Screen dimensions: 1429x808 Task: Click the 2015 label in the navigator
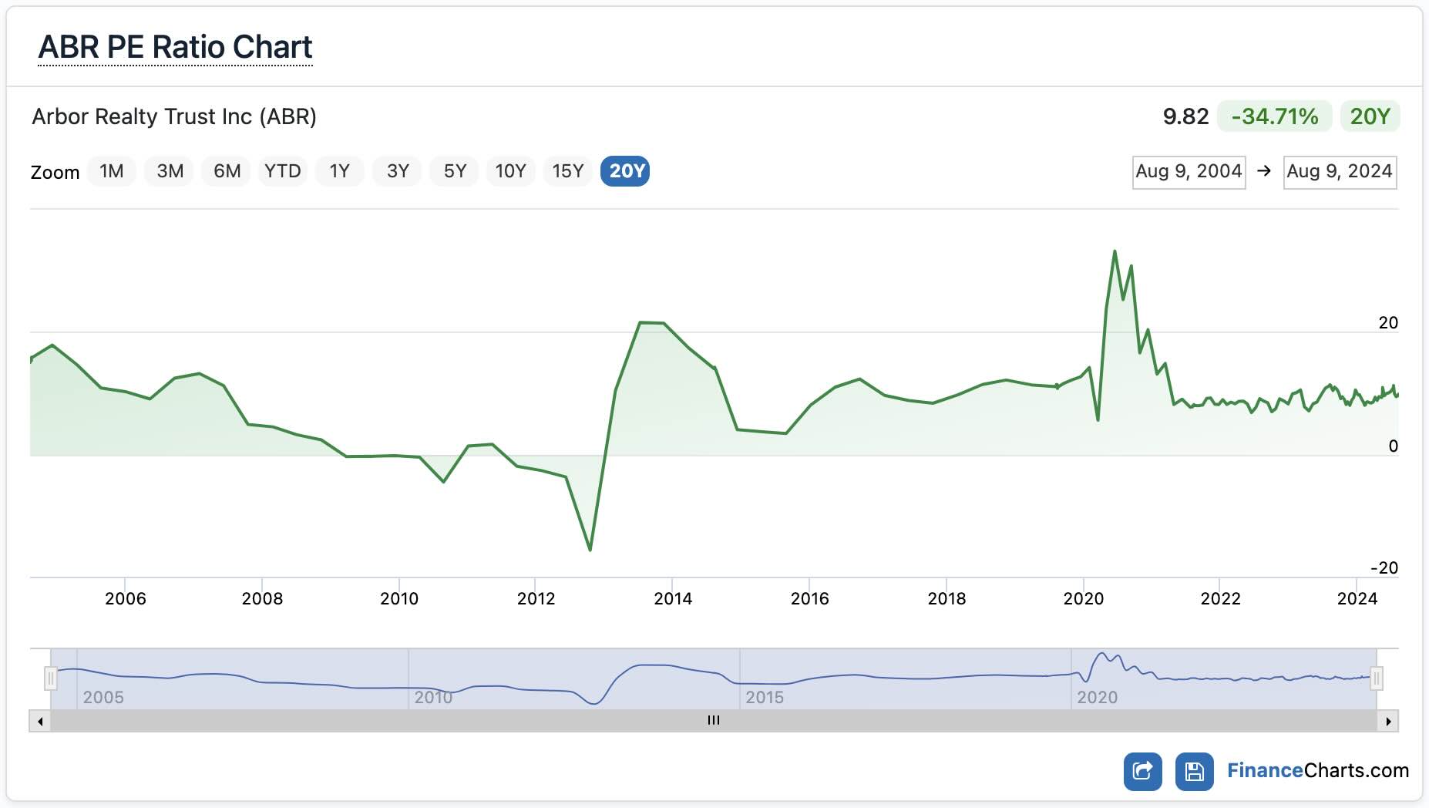click(765, 697)
